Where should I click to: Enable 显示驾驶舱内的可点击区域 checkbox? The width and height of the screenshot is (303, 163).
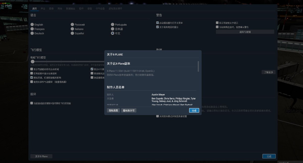pos(32,69)
